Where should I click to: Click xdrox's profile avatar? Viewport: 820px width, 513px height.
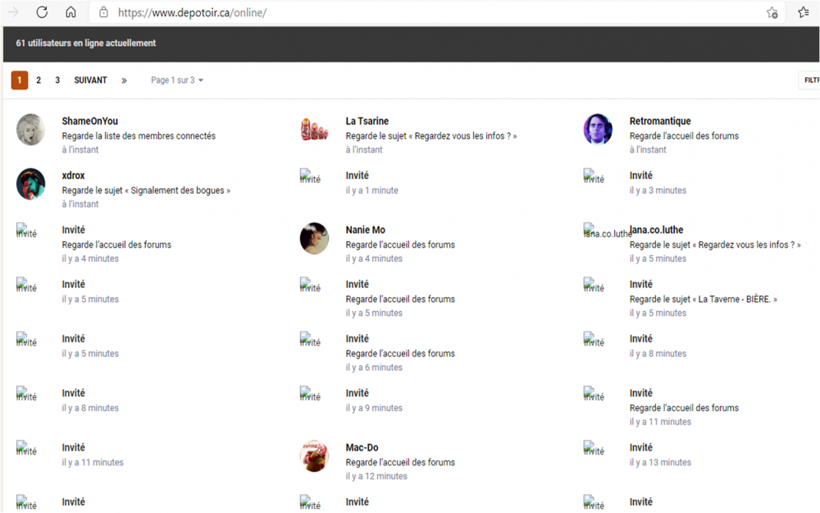pos(30,184)
